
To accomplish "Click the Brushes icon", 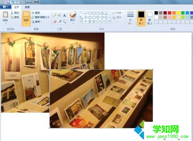I will (73, 14).
